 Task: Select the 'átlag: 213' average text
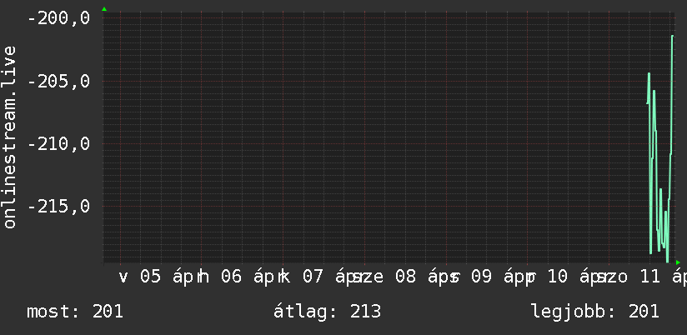click(328, 312)
